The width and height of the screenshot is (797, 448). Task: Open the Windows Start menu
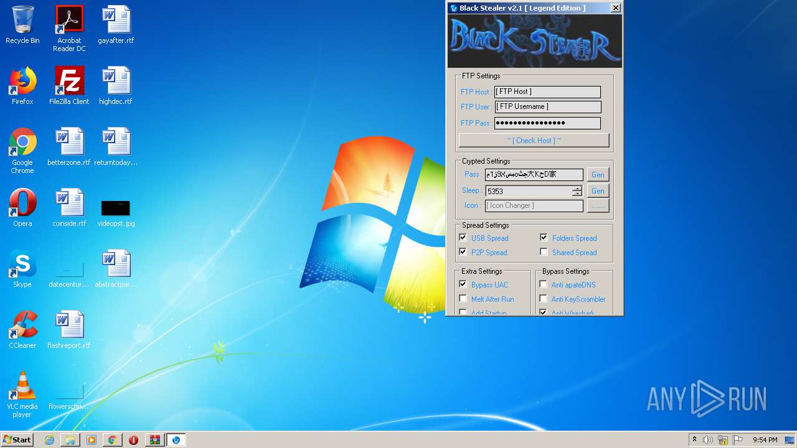coord(17,440)
